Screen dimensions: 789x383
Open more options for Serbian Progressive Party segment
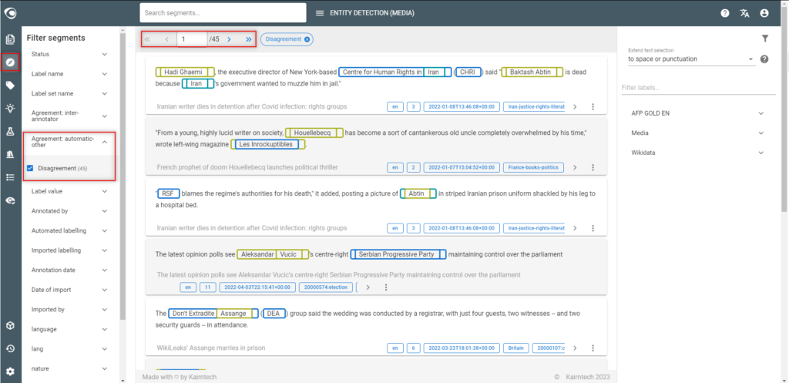pos(386,287)
